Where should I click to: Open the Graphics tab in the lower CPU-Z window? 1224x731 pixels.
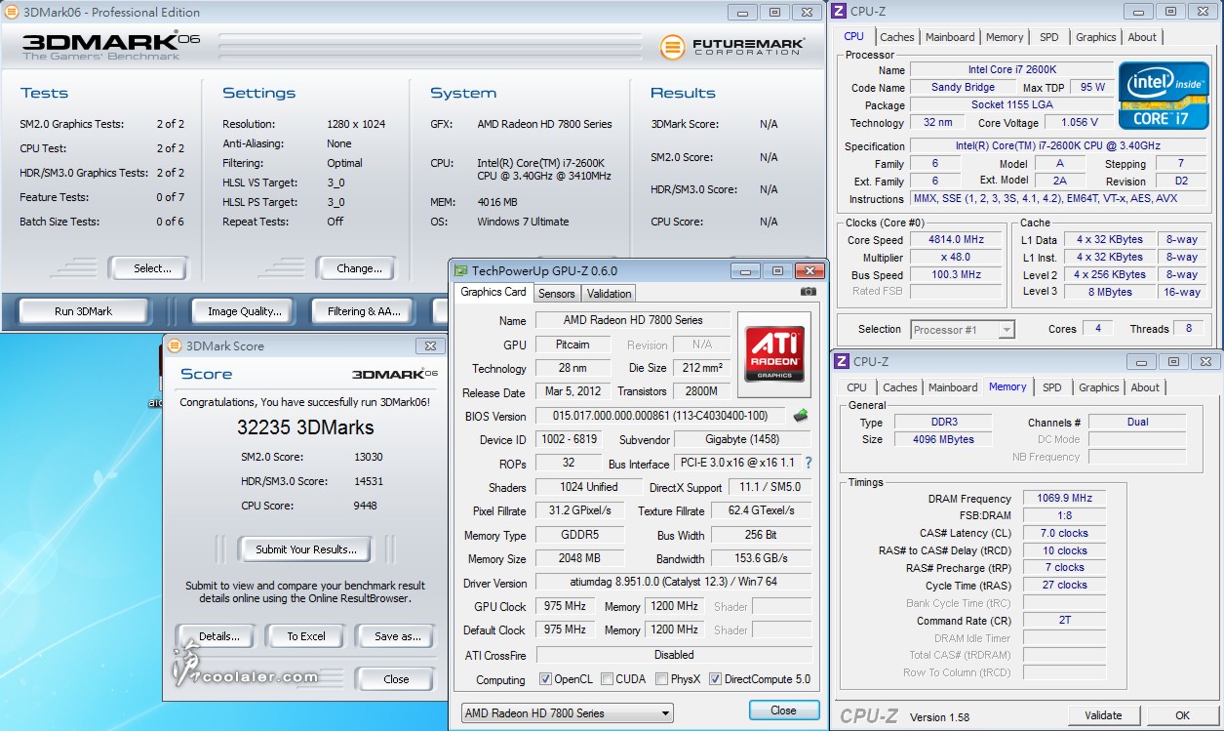[x=1098, y=387]
